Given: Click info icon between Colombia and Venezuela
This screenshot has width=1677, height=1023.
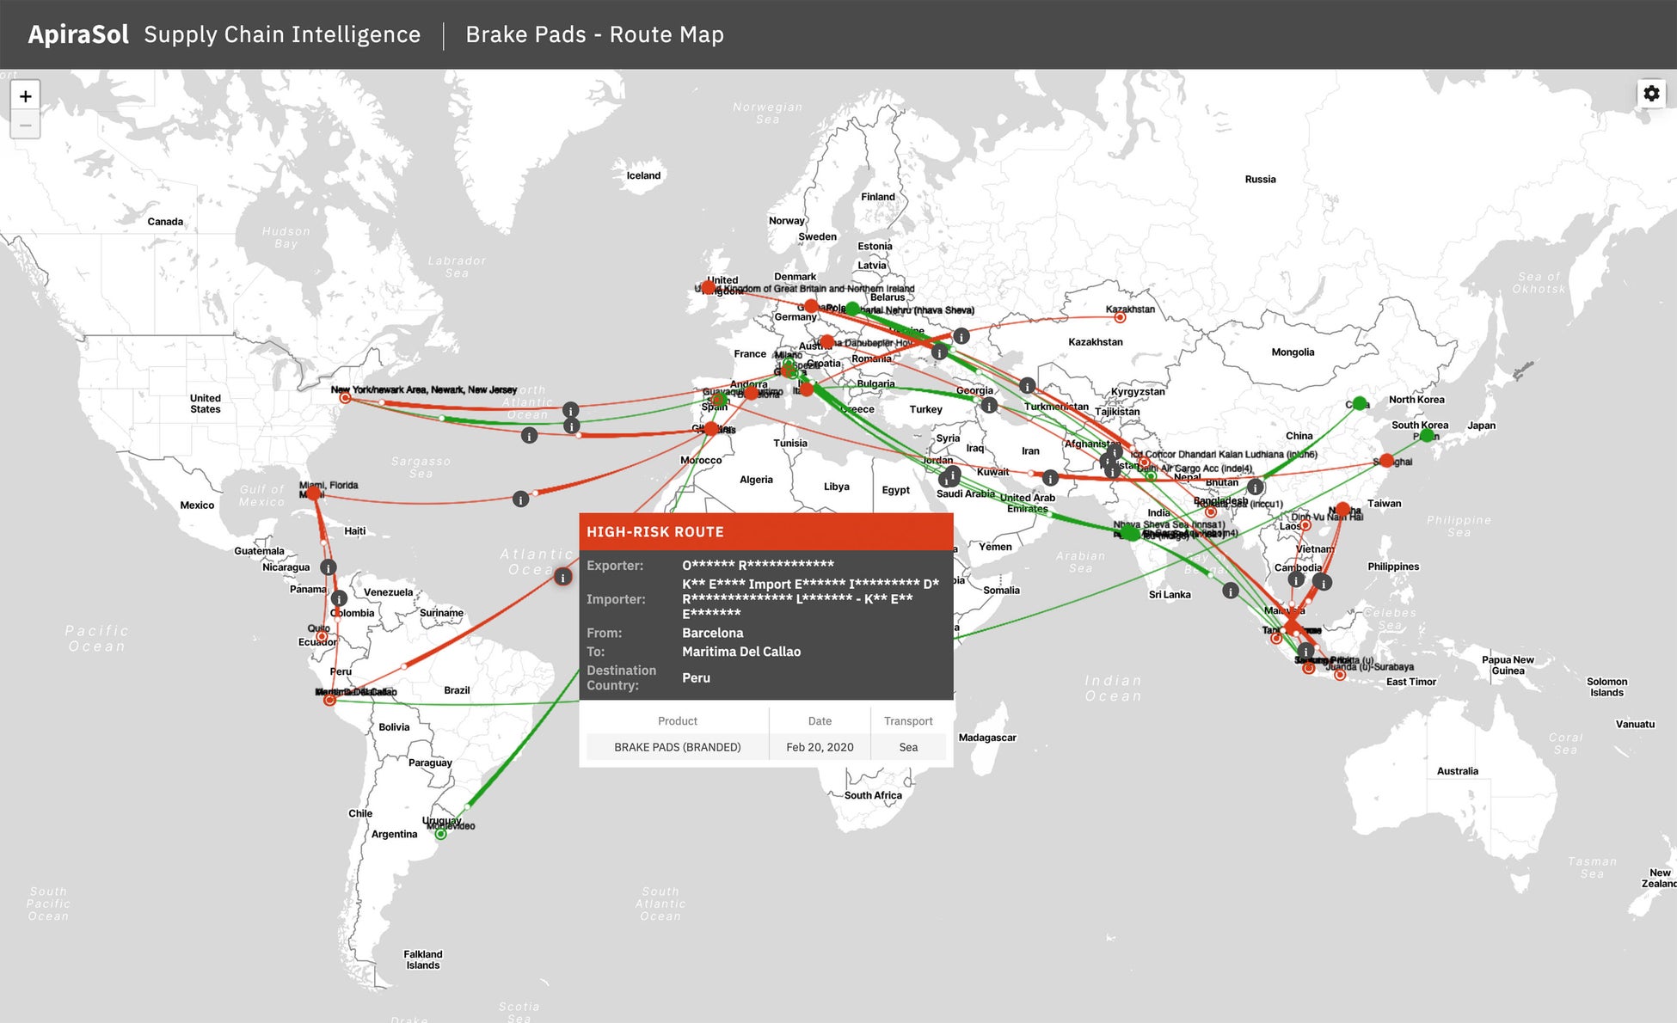Looking at the screenshot, I should pos(339,598).
